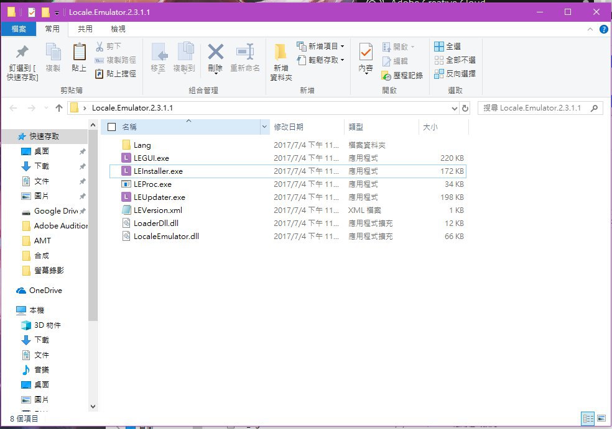Open the 名稱 column filter dropdown

tap(264, 127)
